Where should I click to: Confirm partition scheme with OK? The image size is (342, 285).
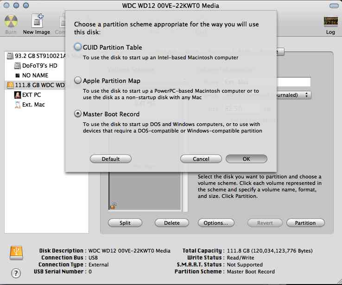coord(246,159)
